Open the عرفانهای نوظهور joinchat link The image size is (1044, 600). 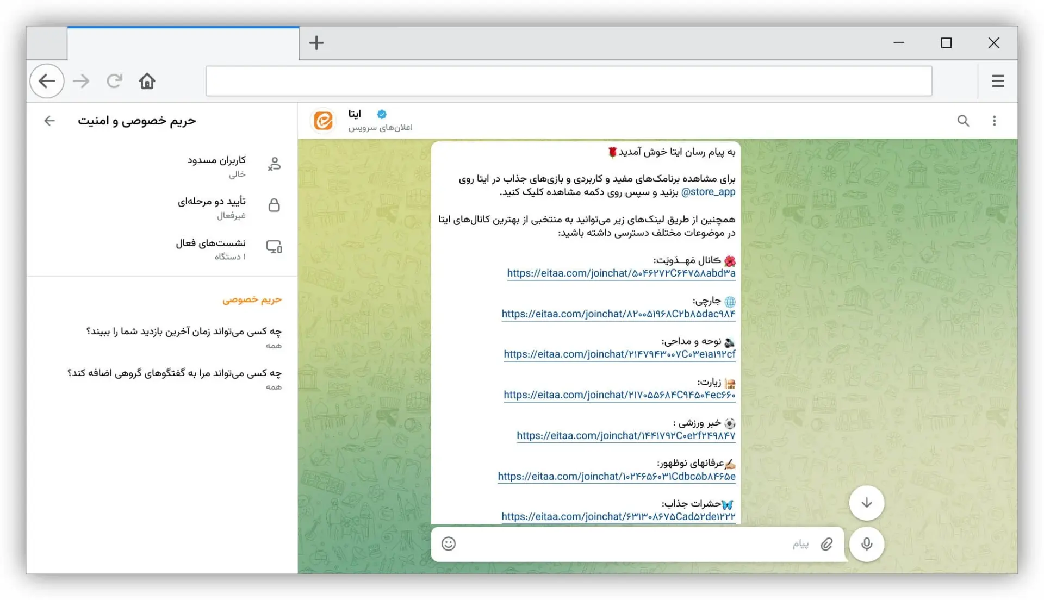(617, 477)
